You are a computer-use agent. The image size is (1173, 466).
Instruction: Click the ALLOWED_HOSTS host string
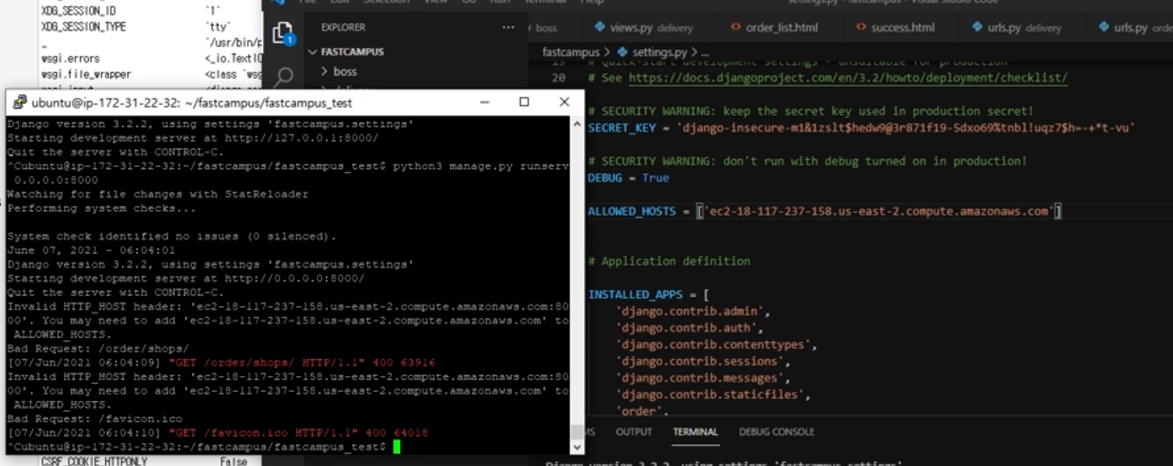[879, 211]
